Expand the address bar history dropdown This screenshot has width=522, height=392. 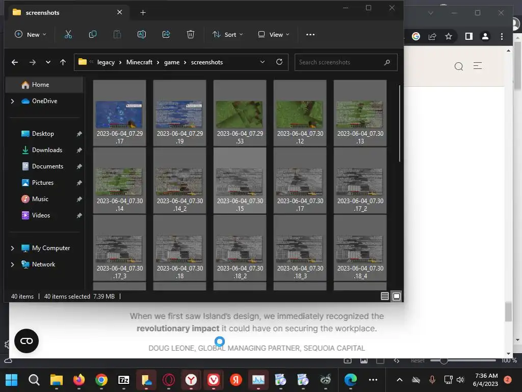tap(263, 62)
